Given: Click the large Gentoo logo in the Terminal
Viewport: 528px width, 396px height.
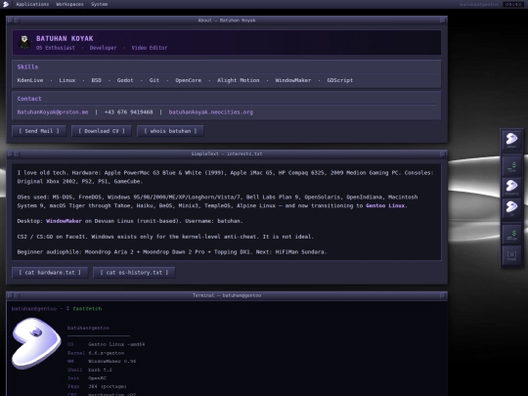Looking at the screenshot, I should (36, 343).
